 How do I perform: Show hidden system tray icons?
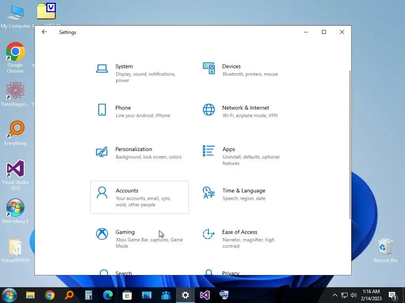tap(335, 295)
